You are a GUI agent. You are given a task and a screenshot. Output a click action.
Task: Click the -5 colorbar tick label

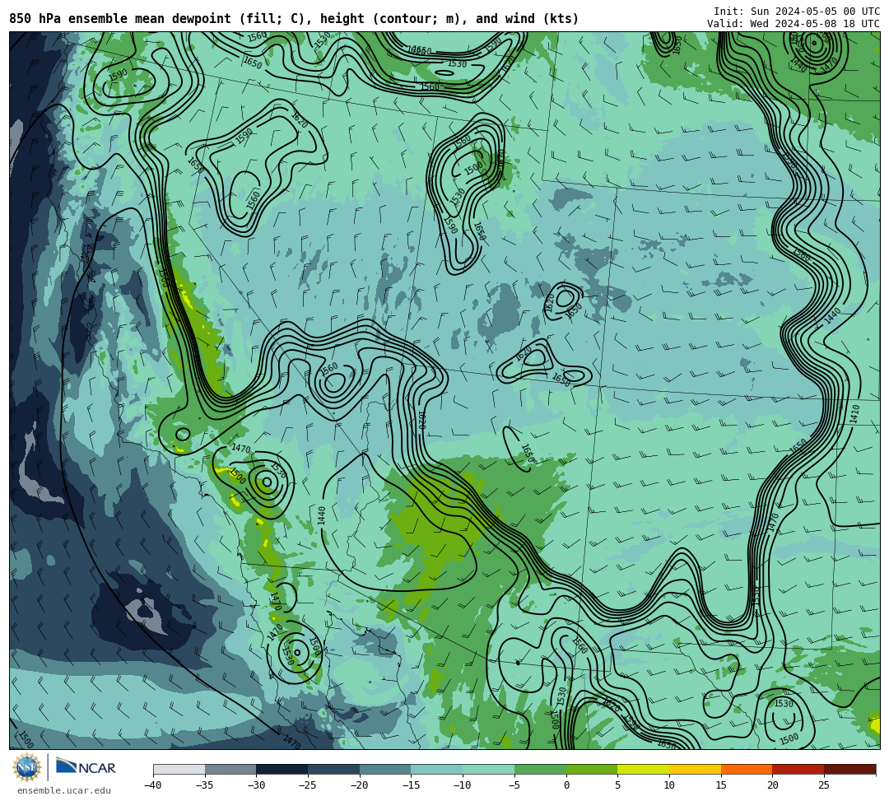(514, 785)
